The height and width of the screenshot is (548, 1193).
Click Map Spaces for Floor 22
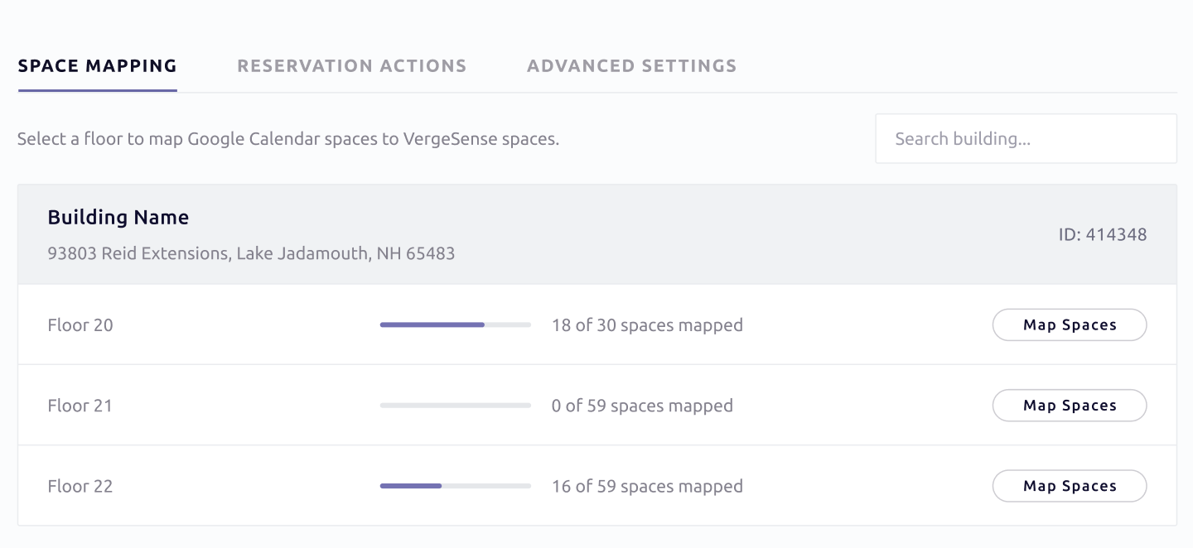[1070, 486]
